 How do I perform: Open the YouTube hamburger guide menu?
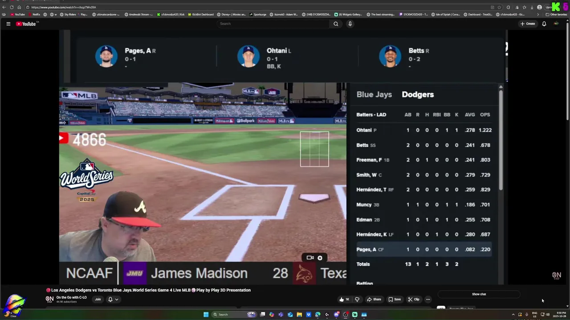8,24
